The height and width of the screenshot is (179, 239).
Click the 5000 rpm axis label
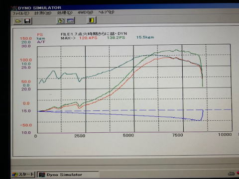pyautogui.click(x=128, y=135)
